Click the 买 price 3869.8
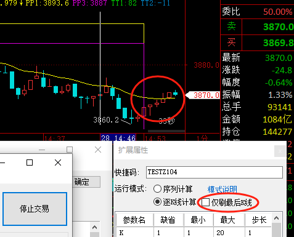 (279, 43)
